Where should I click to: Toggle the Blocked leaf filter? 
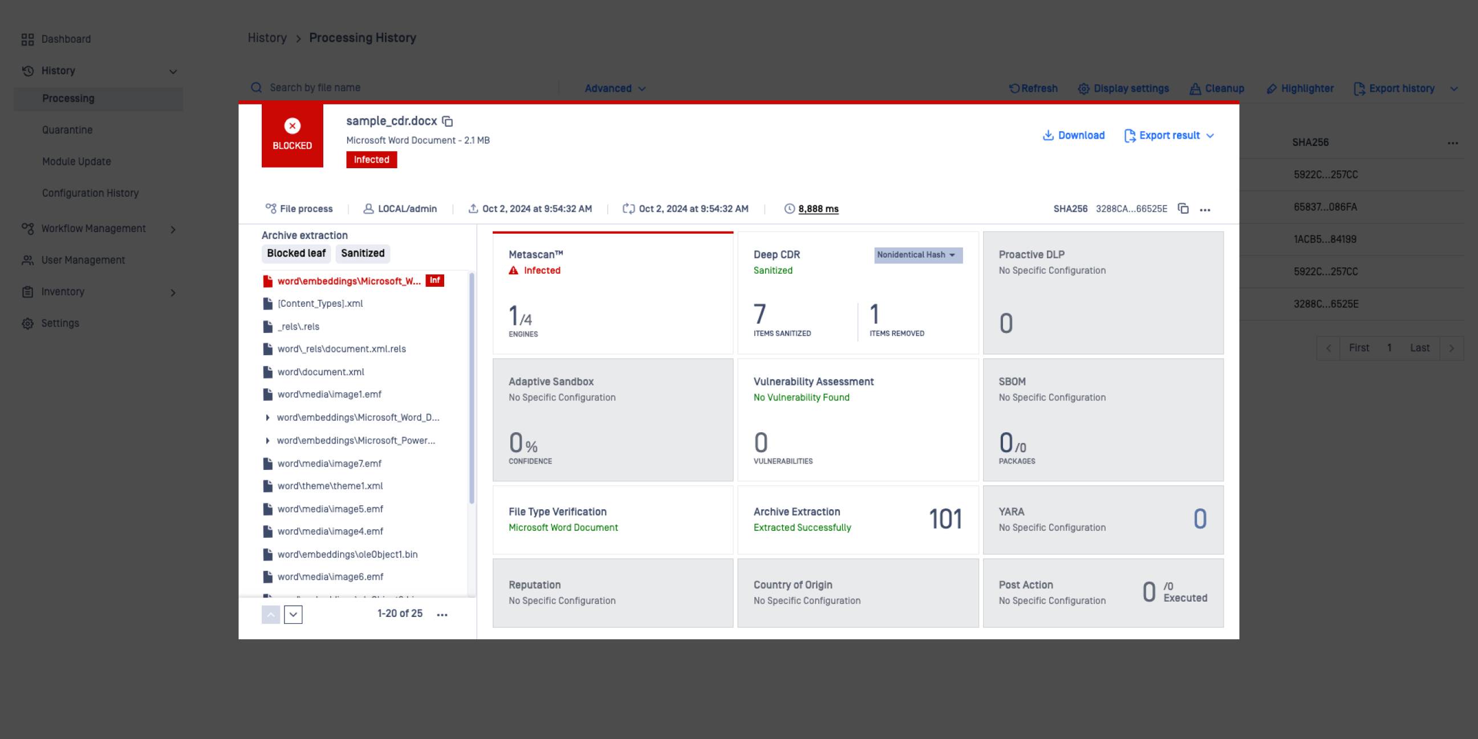296,254
